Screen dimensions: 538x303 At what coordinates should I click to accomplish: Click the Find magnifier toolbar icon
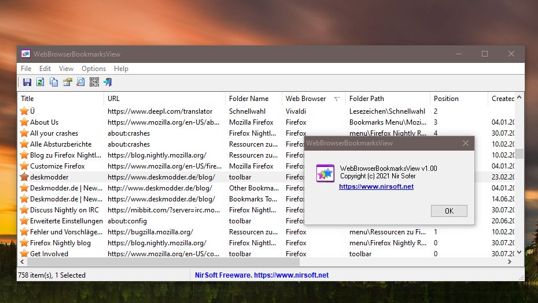80,82
